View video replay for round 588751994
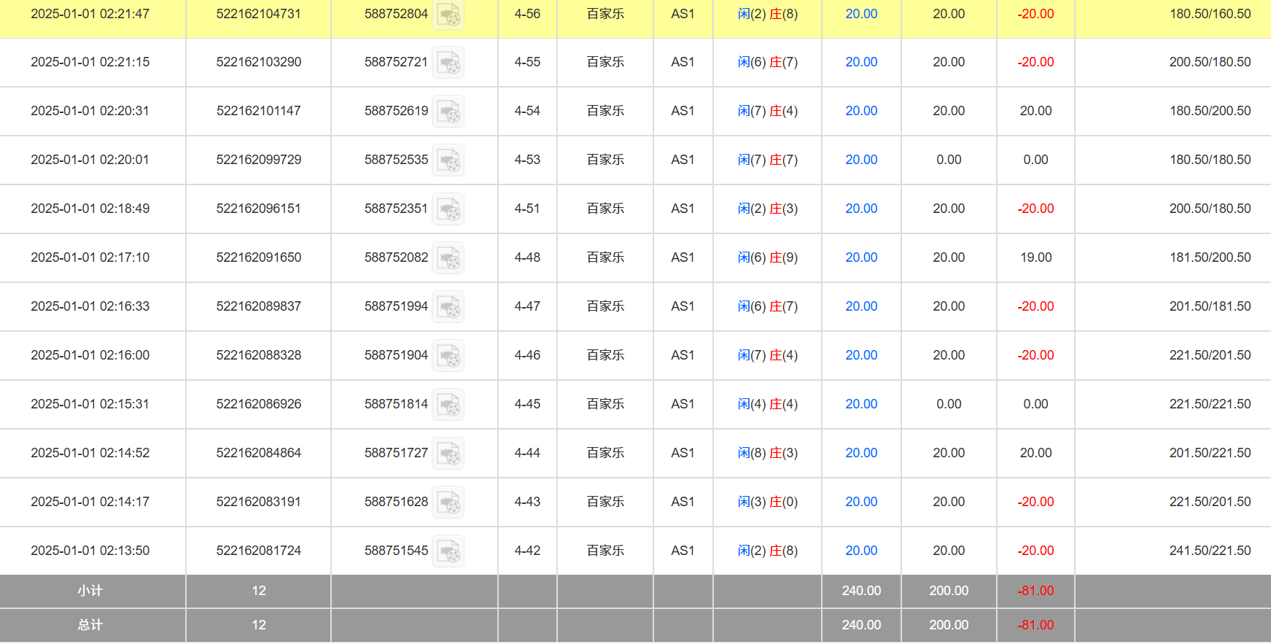Screen dimensions: 1271x644 (448, 307)
